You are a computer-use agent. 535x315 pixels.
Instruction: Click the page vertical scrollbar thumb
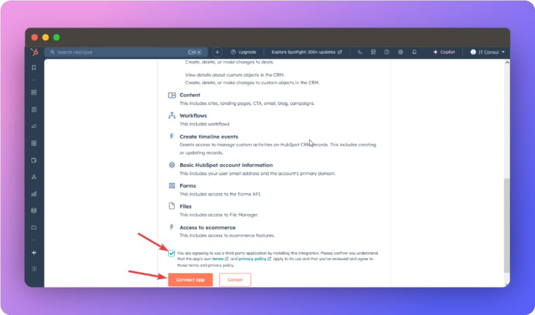point(506,226)
